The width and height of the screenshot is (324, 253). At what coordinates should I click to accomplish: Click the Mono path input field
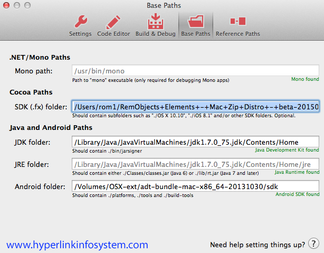point(195,71)
